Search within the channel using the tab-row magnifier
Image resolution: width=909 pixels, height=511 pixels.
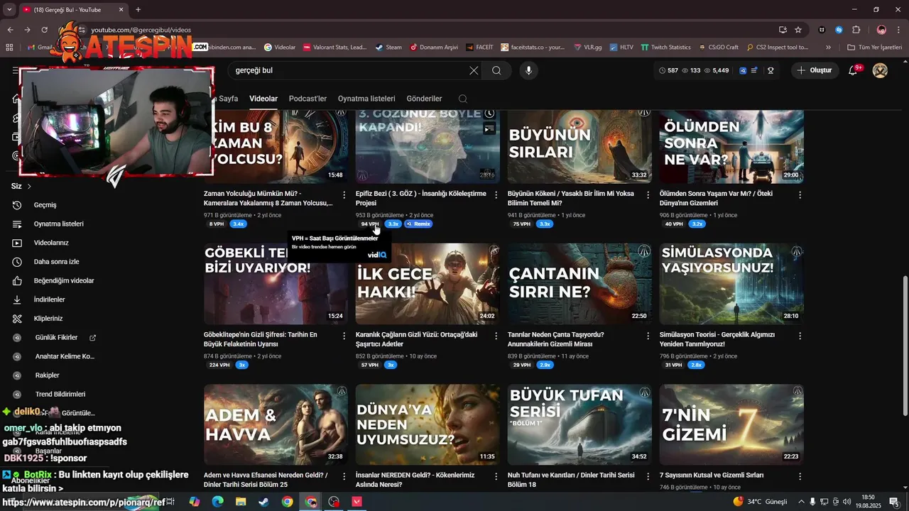pos(463,99)
